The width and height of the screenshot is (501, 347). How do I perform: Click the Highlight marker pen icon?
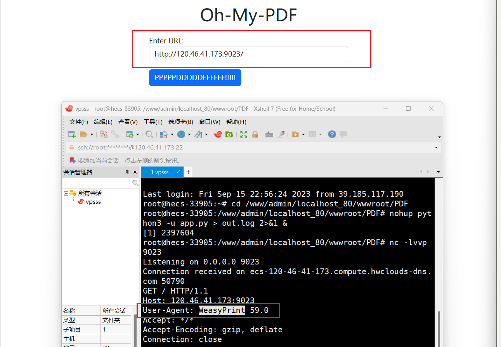tap(281, 134)
